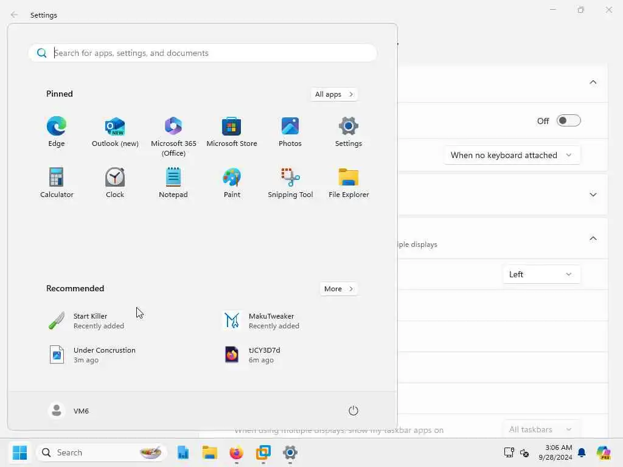Image resolution: width=623 pixels, height=467 pixels.
Task: Click the taskbar Search box
Action: [x=102, y=452]
